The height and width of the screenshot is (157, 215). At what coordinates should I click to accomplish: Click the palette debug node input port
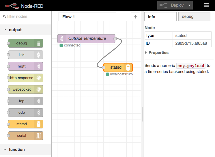[x=8, y=43]
